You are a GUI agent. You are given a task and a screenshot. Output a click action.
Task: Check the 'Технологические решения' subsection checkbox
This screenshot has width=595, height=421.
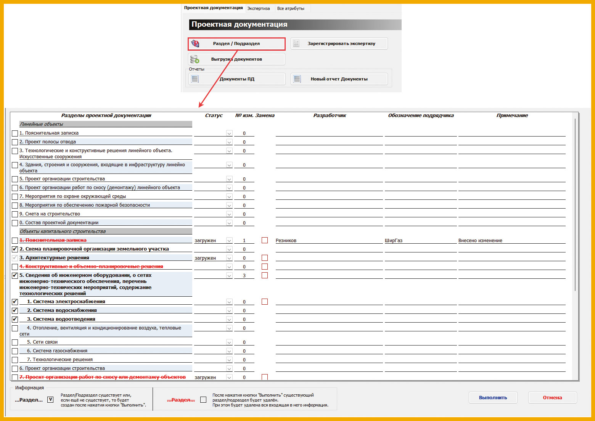(x=15, y=360)
